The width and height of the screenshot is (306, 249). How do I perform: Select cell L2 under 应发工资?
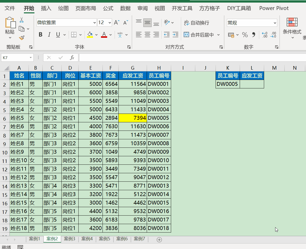252,84
